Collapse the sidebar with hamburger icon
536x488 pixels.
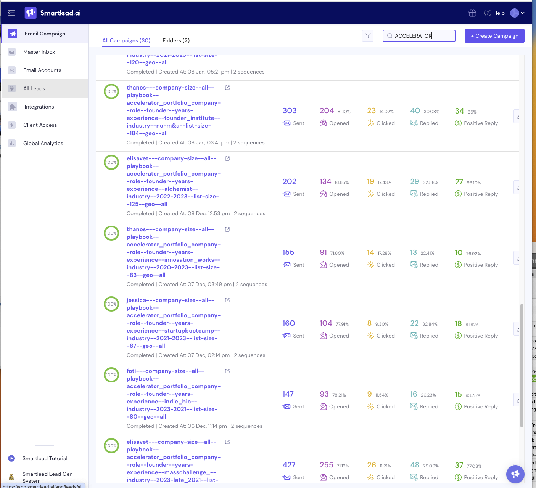(11, 13)
